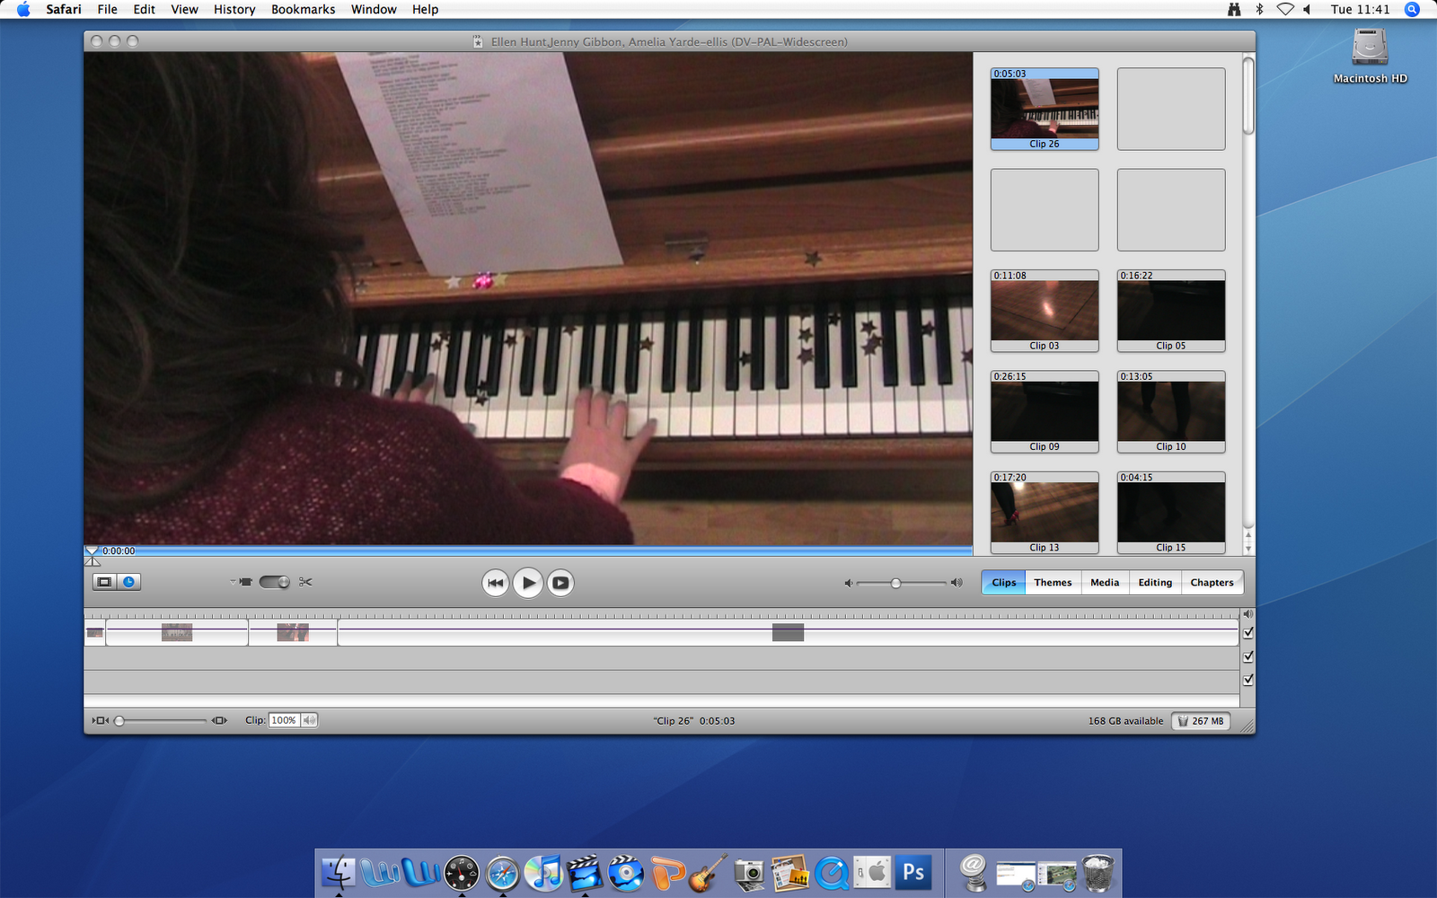This screenshot has height=898, width=1437.
Task: Click the low volume speaker icon
Action: [x=848, y=583]
